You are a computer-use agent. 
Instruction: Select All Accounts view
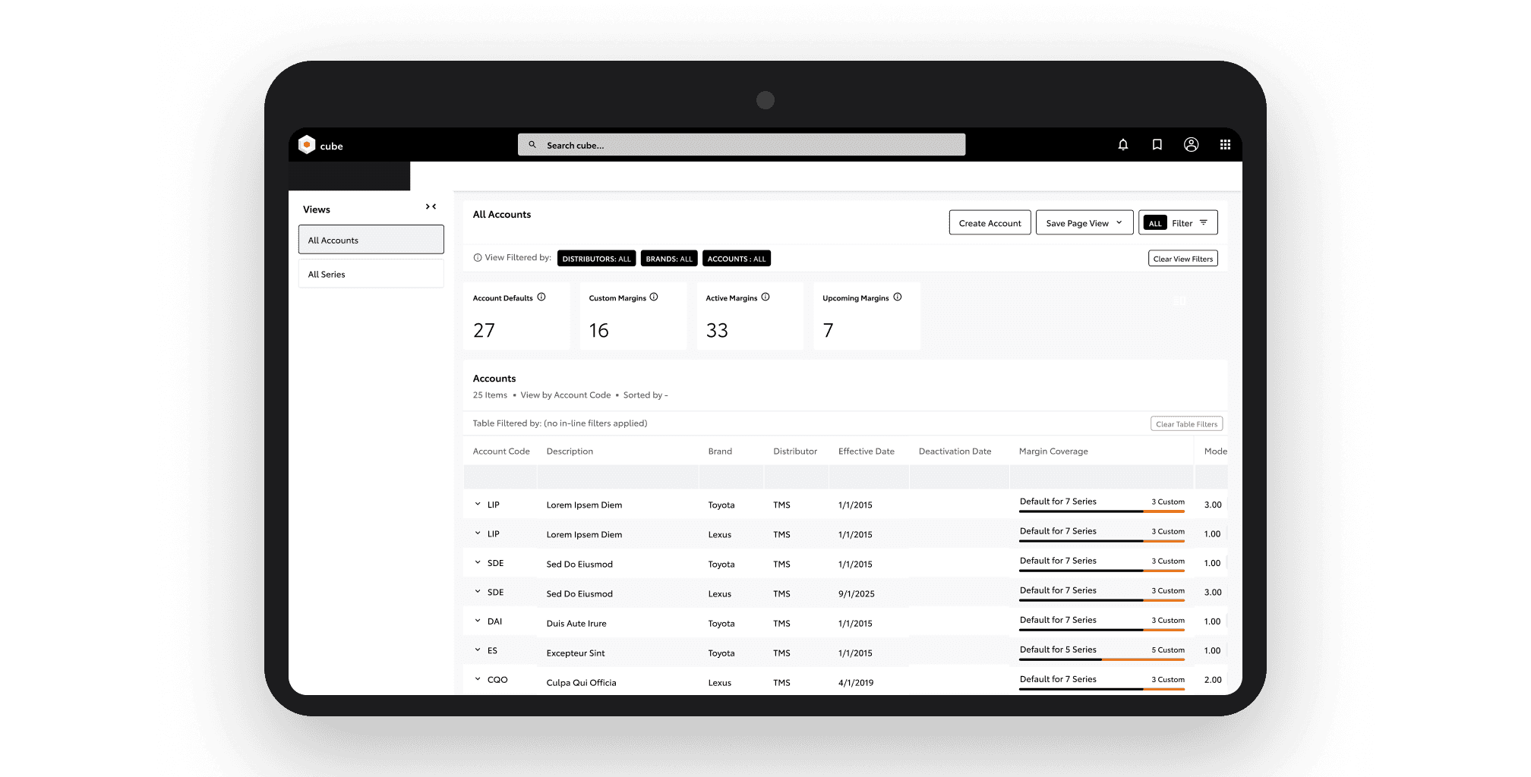click(371, 240)
